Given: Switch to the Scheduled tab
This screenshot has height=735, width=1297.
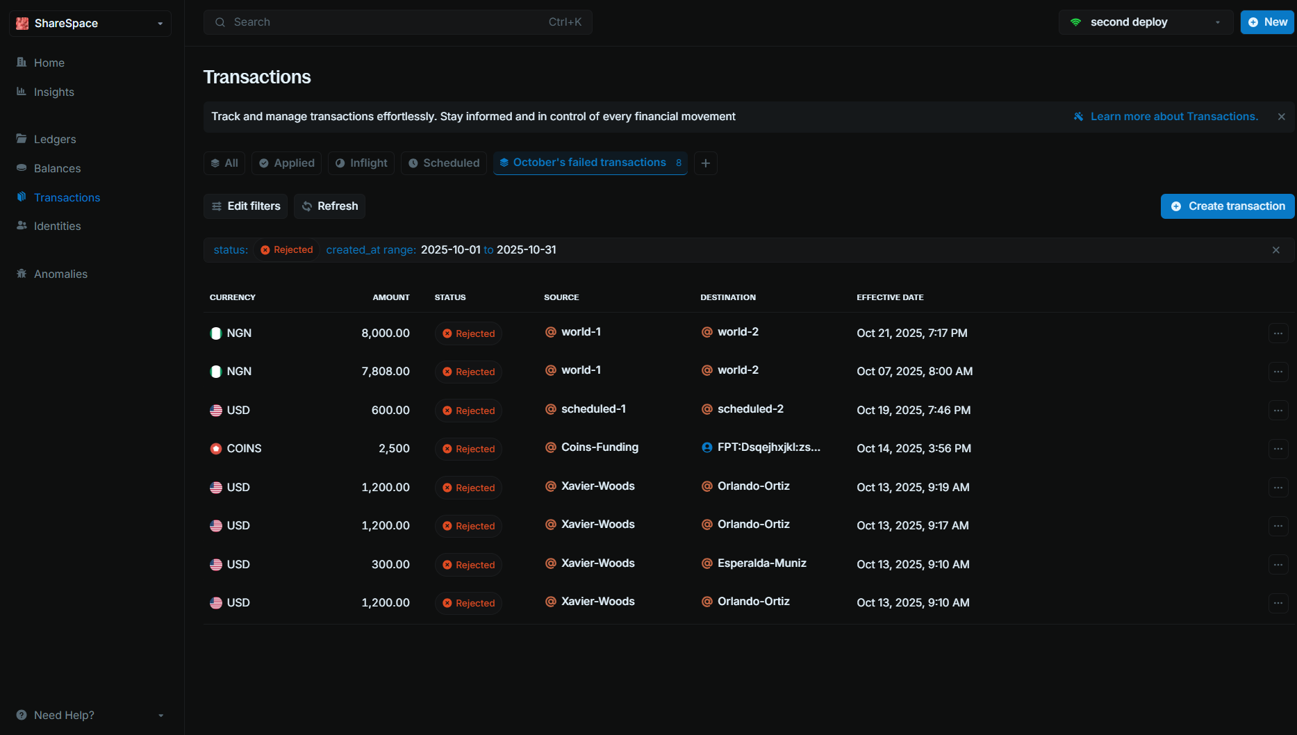Looking at the screenshot, I should click(x=444, y=163).
